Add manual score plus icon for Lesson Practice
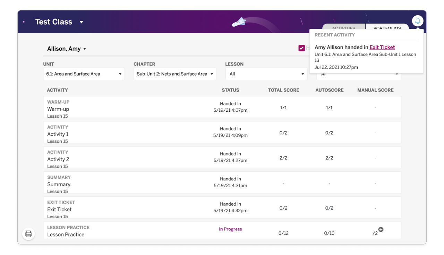The width and height of the screenshot is (444, 255). (x=381, y=230)
